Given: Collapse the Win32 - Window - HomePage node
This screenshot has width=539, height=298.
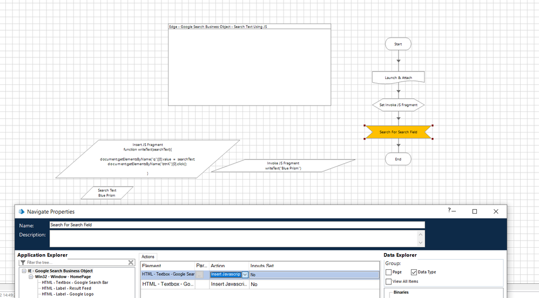Looking at the screenshot, I should [x=31, y=276].
